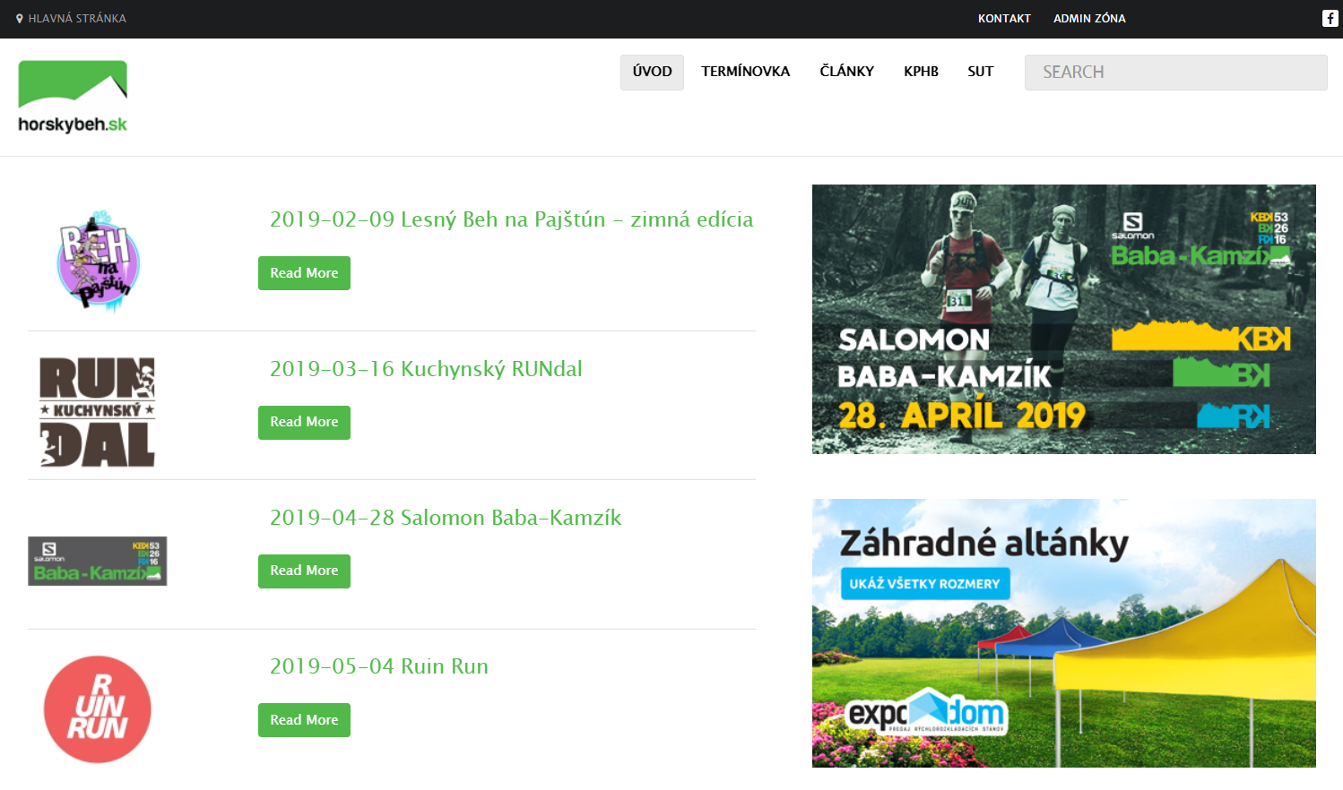This screenshot has height=790, width=1343.
Task: Open article Lesný Beh na Pajštún – zimná edícia
Action: tap(511, 219)
